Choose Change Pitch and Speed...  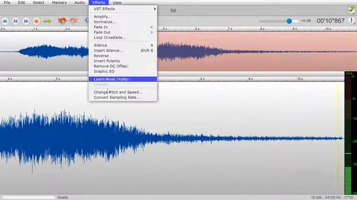pyautogui.click(x=123, y=92)
